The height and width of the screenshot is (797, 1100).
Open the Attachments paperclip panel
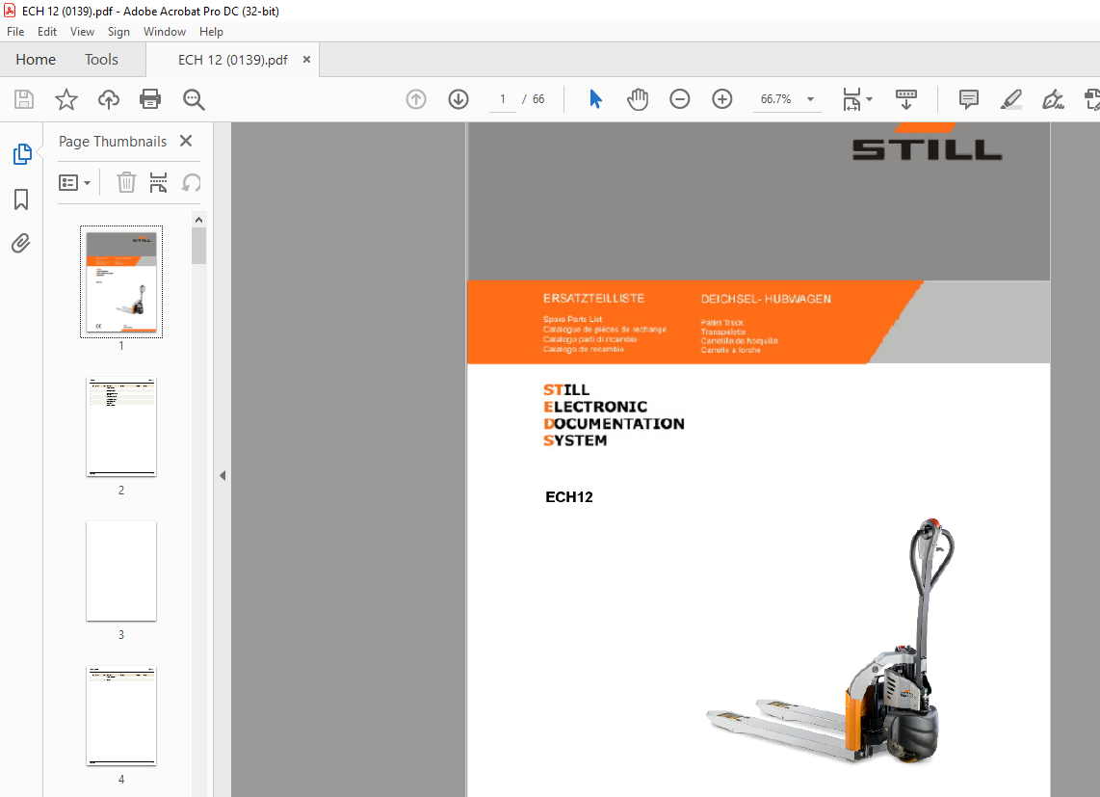coord(21,244)
